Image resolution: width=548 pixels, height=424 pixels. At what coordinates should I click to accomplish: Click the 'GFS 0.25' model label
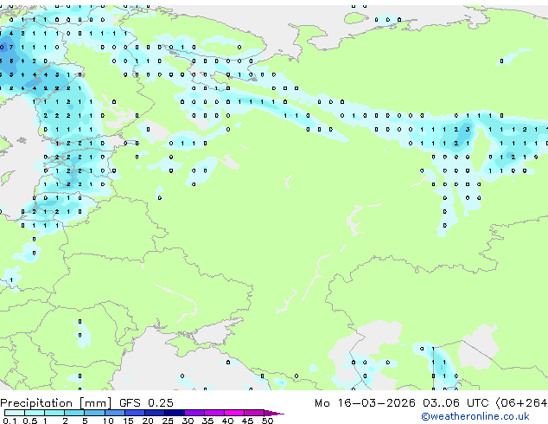146,403
